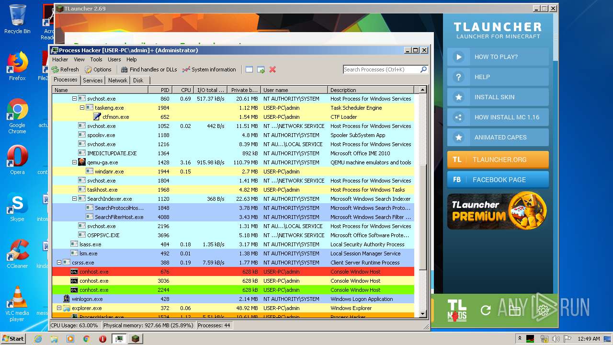Click Internet Explorer taskbar icon
Image resolution: width=613 pixels, height=345 pixels.
(x=38, y=338)
